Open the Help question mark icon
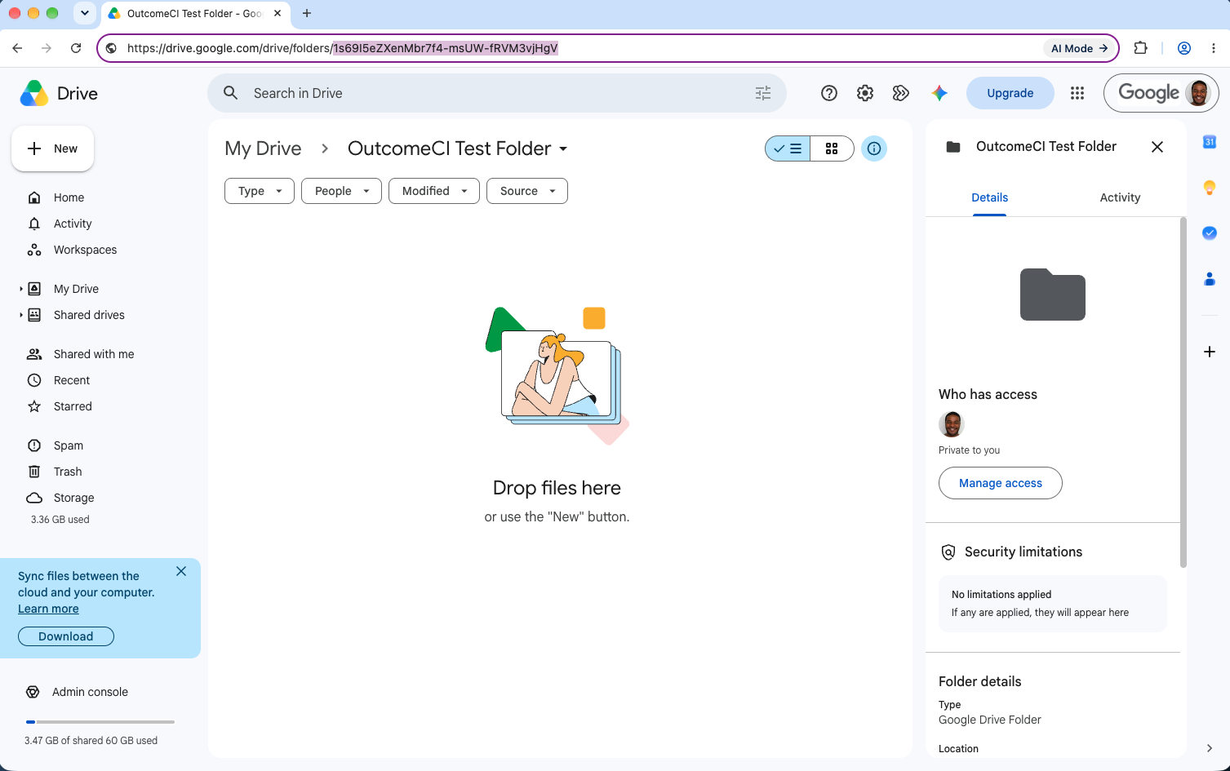 (x=829, y=93)
